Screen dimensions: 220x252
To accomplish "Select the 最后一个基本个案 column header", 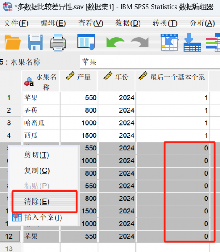I will tap(172, 81).
